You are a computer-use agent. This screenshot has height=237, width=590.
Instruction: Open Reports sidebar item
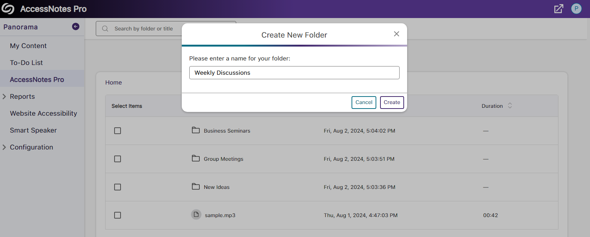[x=22, y=97]
